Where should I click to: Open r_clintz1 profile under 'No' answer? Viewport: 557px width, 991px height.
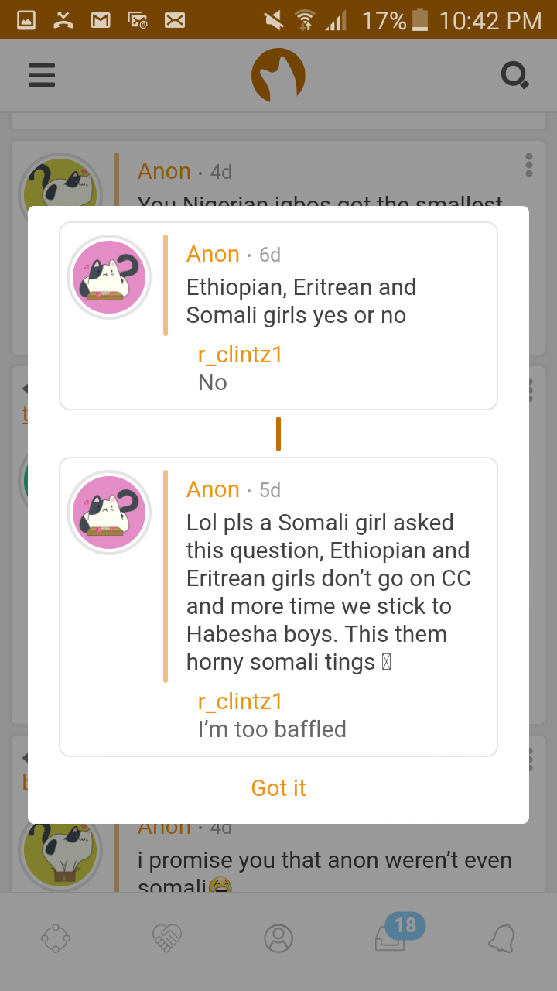tap(240, 355)
